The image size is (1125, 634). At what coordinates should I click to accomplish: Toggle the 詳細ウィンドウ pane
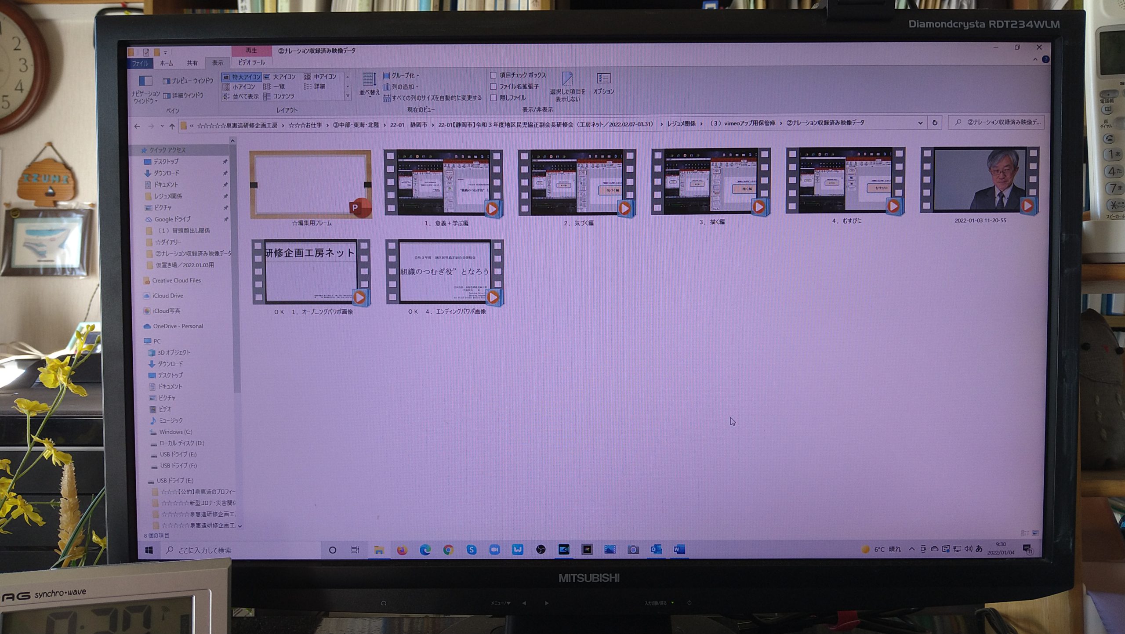(183, 95)
